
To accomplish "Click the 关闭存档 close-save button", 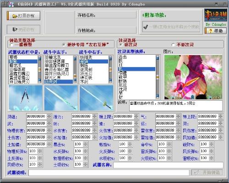I will coord(24,29).
